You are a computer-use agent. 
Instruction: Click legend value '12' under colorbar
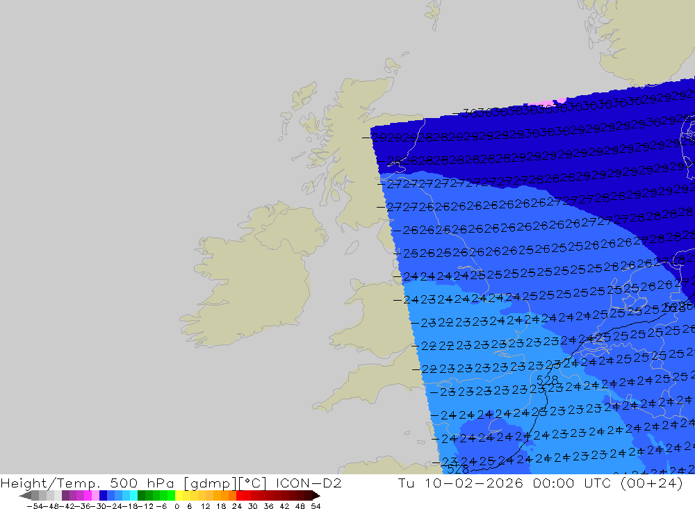(206, 506)
